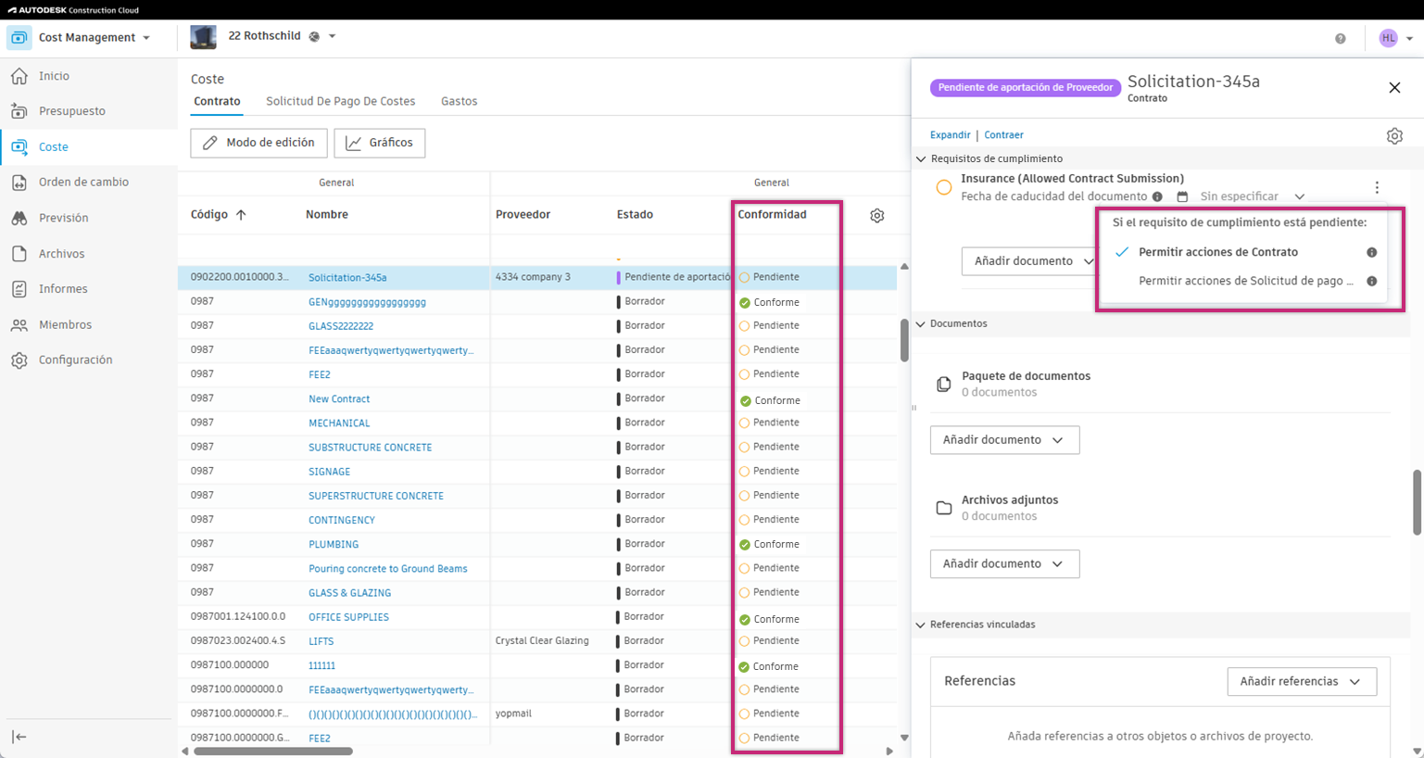The image size is (1424, 758).
Task: Click the 22 Rothschild project thumbnail
Action: pyautogui.click(x=203, y=37)
